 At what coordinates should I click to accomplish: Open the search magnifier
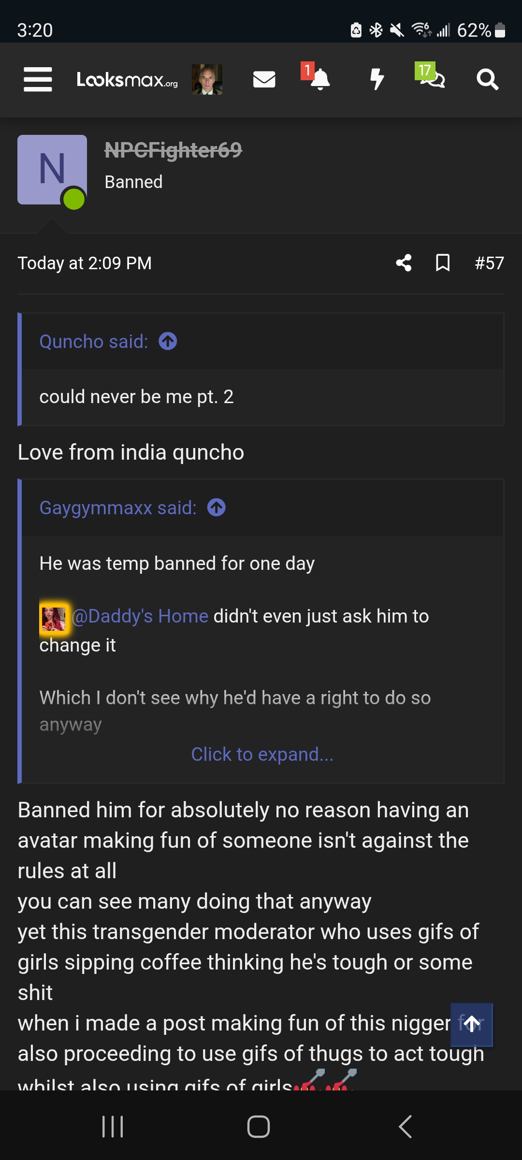[x=487, y=79]
